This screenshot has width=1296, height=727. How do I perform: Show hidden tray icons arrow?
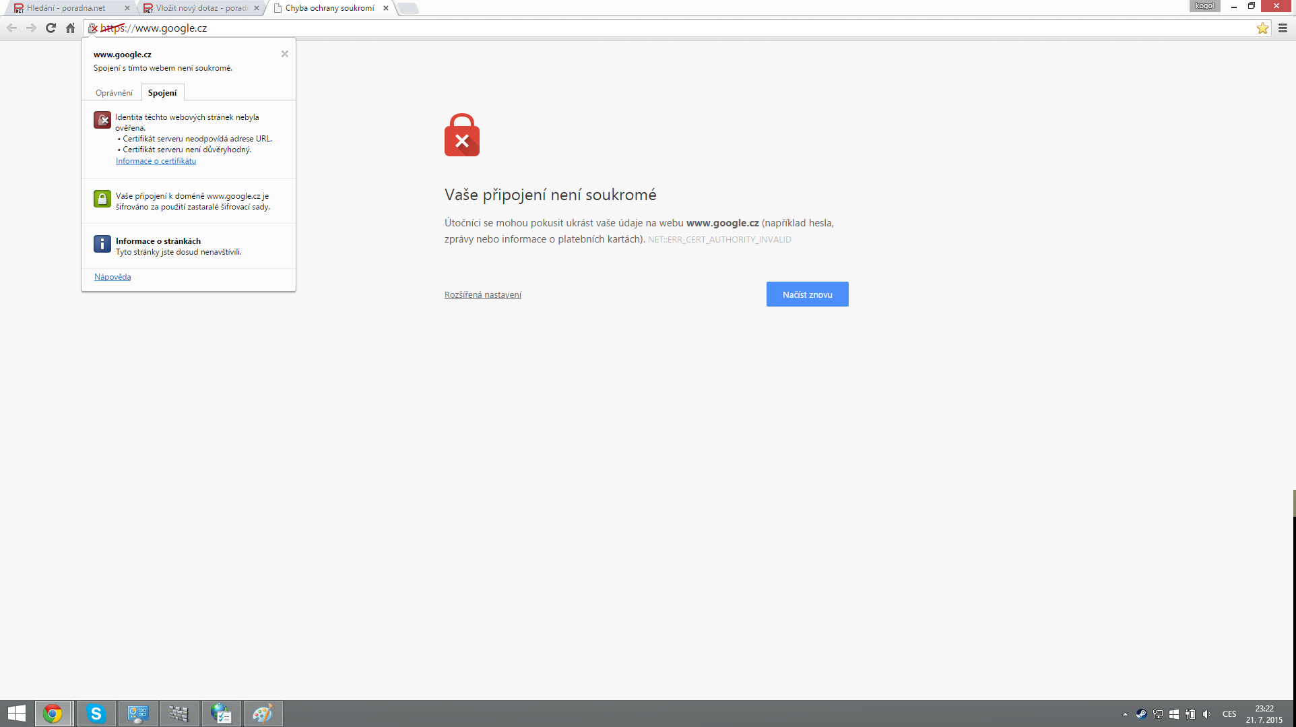(x=1125, y=714)
